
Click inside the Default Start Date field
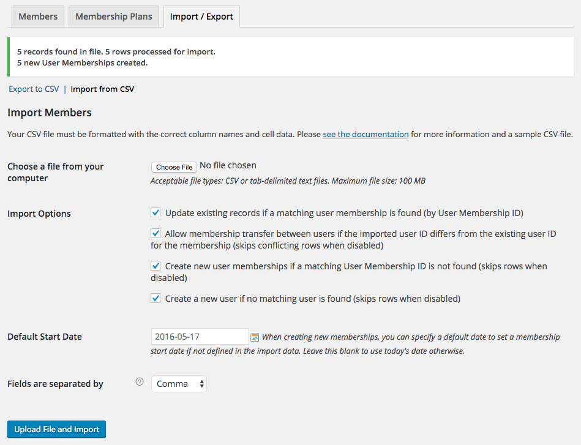coord(199,336)
